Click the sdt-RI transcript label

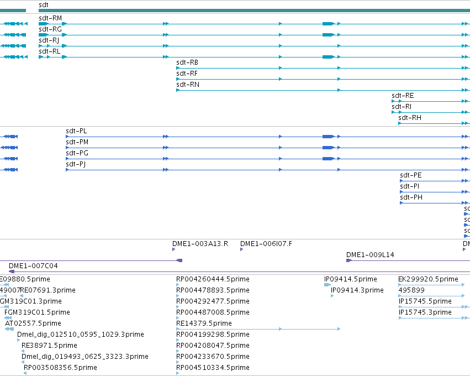[402, 107]
